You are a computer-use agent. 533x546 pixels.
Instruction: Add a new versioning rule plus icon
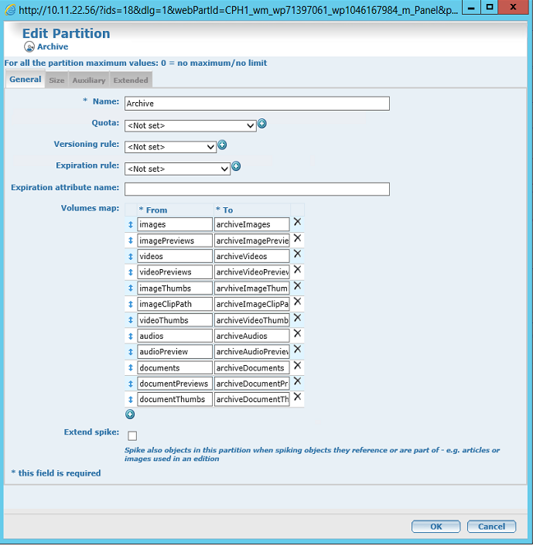pos(222,145)
